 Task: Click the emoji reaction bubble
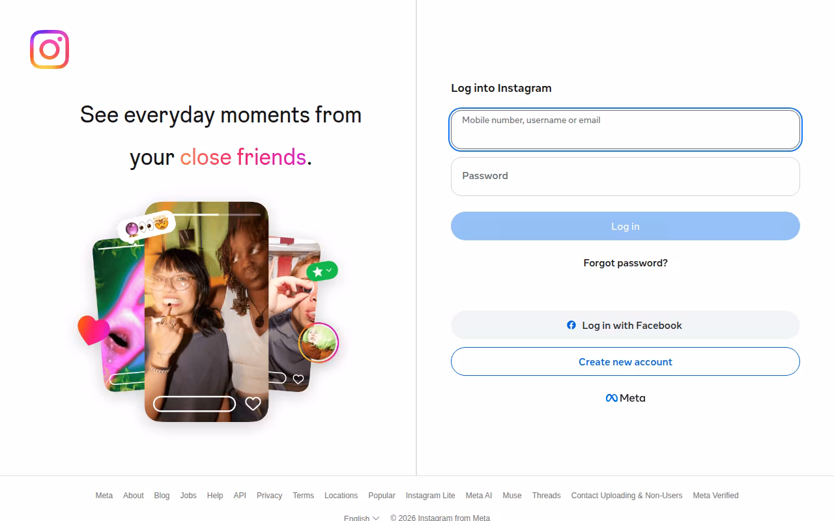coord(146,226)
